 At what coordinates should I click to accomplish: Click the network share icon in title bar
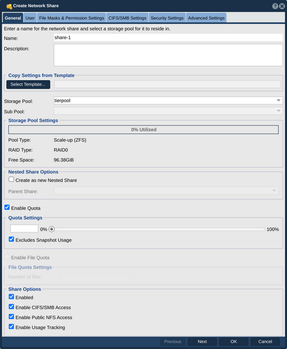tap(9, 6)
